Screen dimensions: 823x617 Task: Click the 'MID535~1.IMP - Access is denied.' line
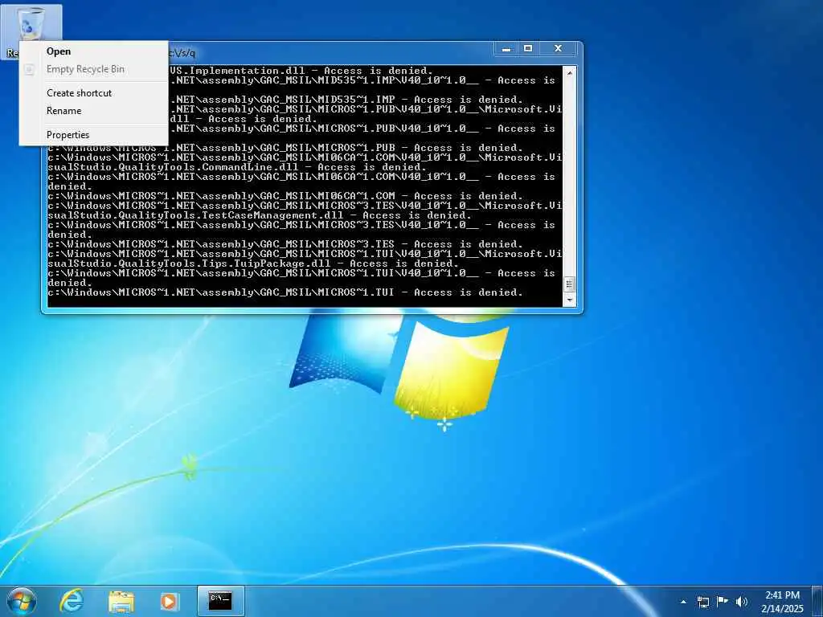pos(346,99)
